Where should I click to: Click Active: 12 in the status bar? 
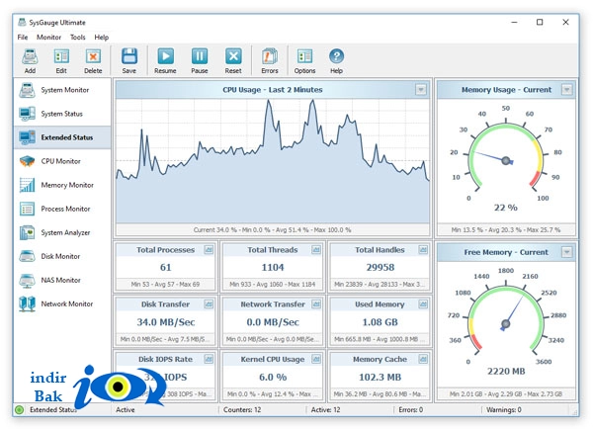(325, 409)
